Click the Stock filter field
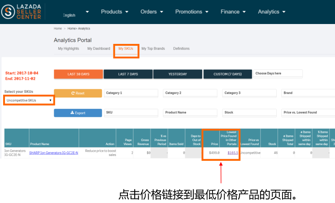Image resolution: width=335 pixels, height=203 pixels. point(249,113)
